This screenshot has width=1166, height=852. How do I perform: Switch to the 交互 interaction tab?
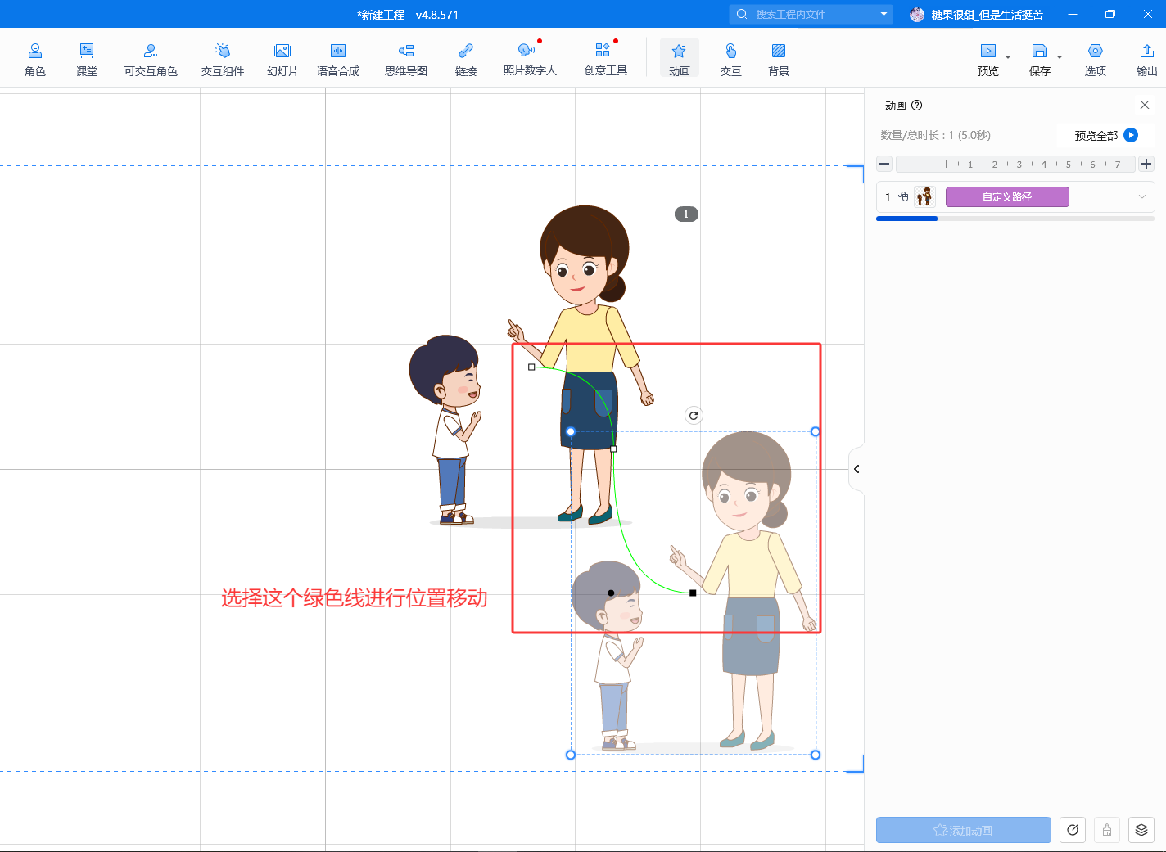click(x=730, y=59)
